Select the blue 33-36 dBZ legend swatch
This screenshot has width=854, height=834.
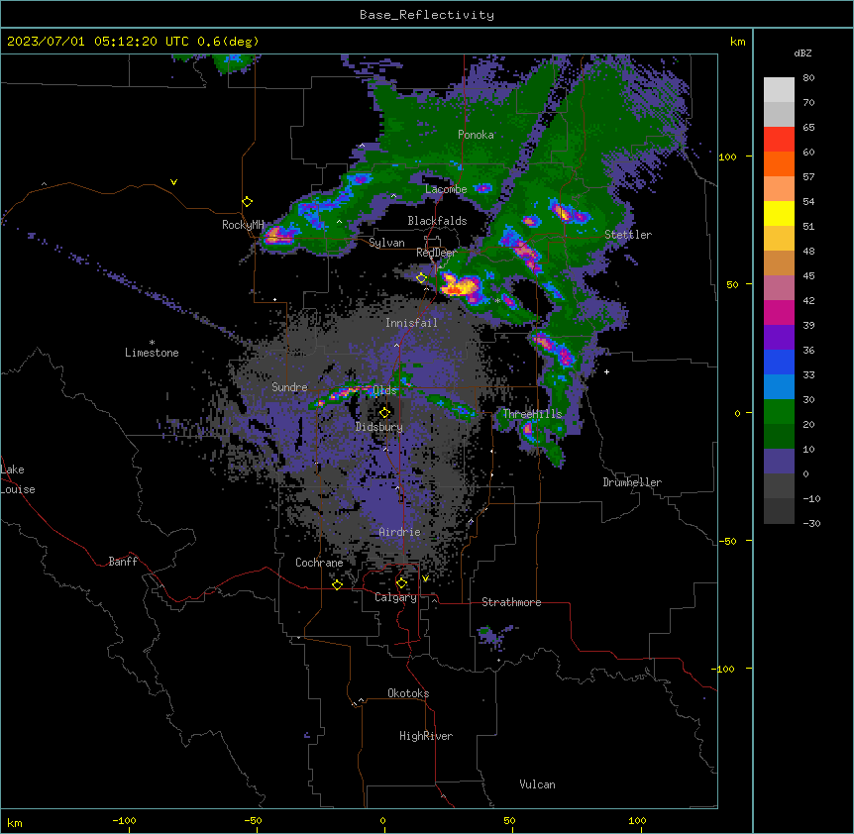(779, 363)
